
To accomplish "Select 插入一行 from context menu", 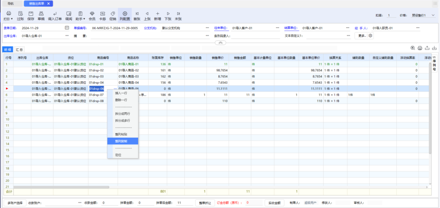I will tap(121, 93).
